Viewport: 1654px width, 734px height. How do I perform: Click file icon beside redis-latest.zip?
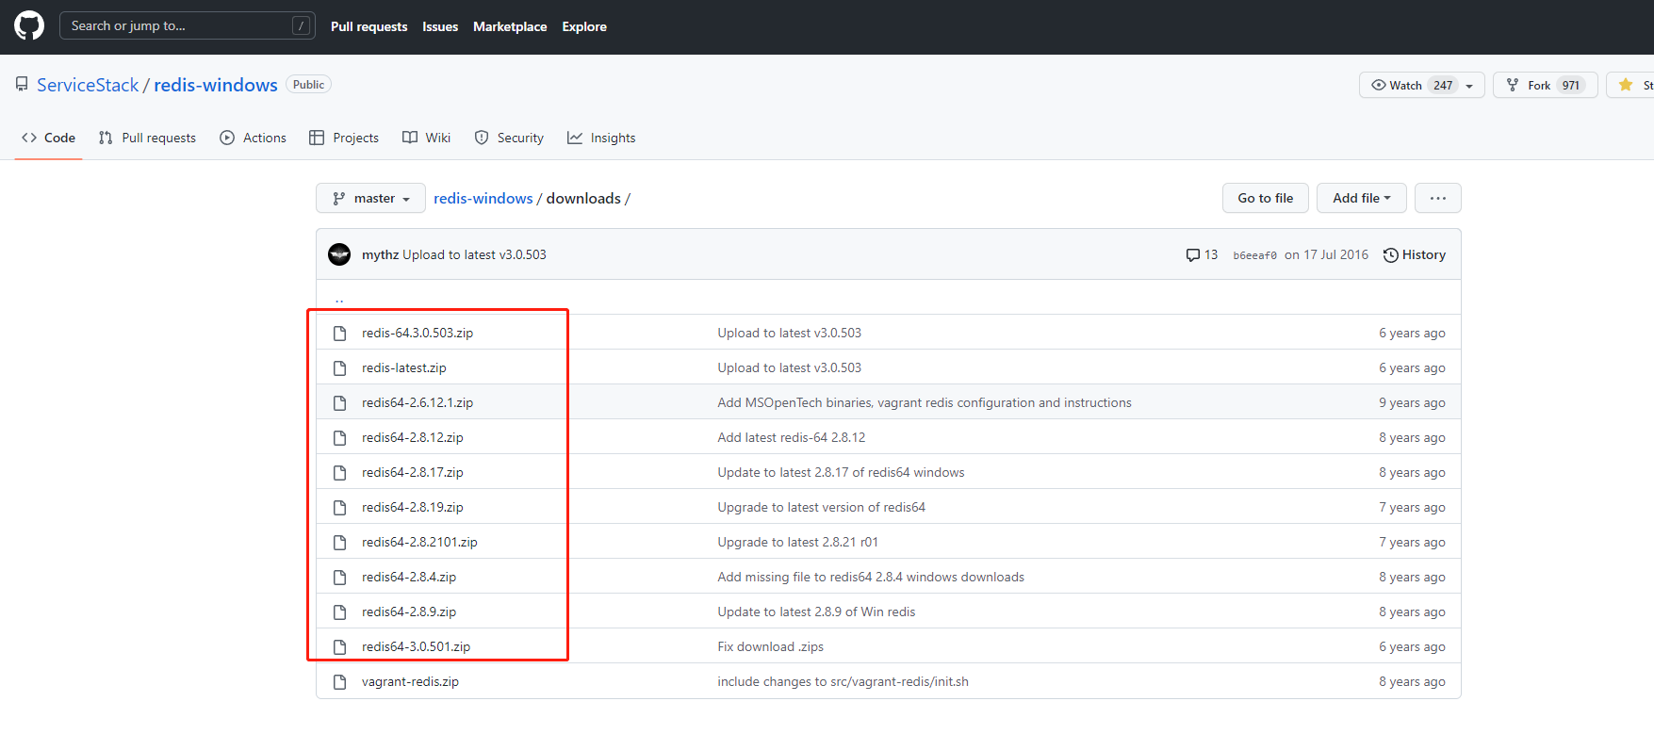(x=339, y=367)
